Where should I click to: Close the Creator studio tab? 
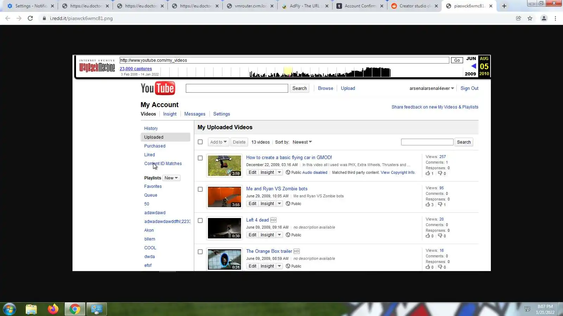click(x=436, y=6)
